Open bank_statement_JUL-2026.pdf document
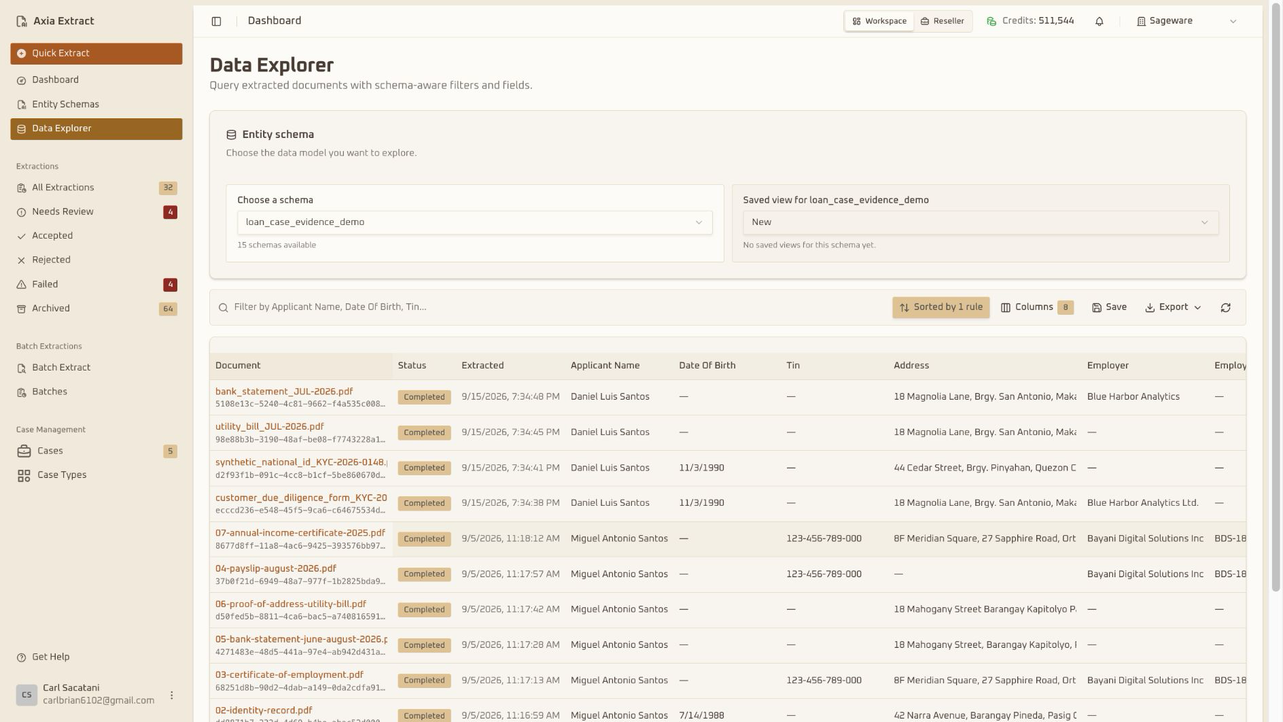 click(284, 392)
